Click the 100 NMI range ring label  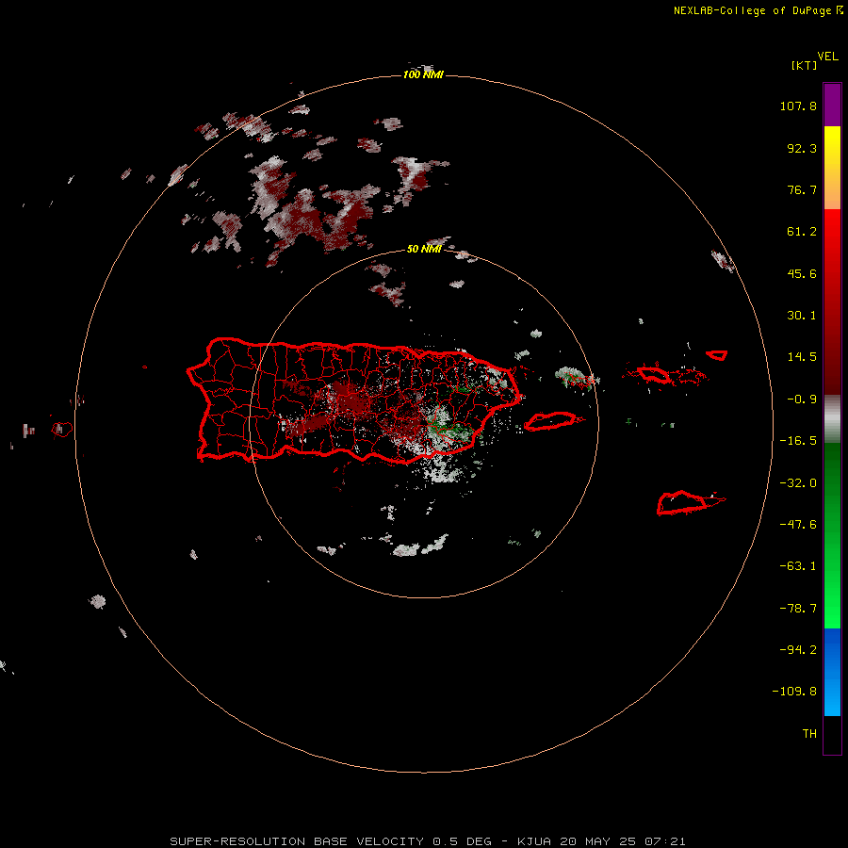(x=423, y=74)
